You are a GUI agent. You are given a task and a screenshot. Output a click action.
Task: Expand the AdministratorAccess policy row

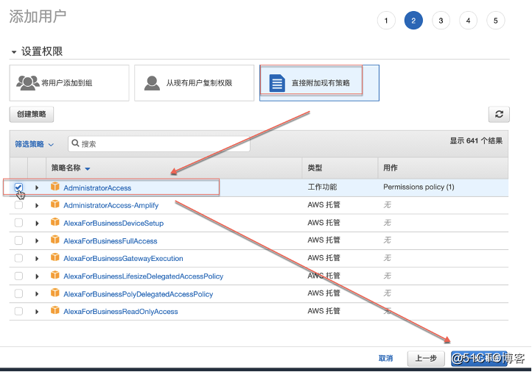37,187
